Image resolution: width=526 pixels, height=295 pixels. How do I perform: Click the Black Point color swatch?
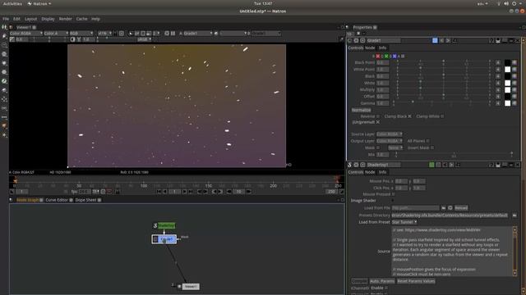(508, 62)
